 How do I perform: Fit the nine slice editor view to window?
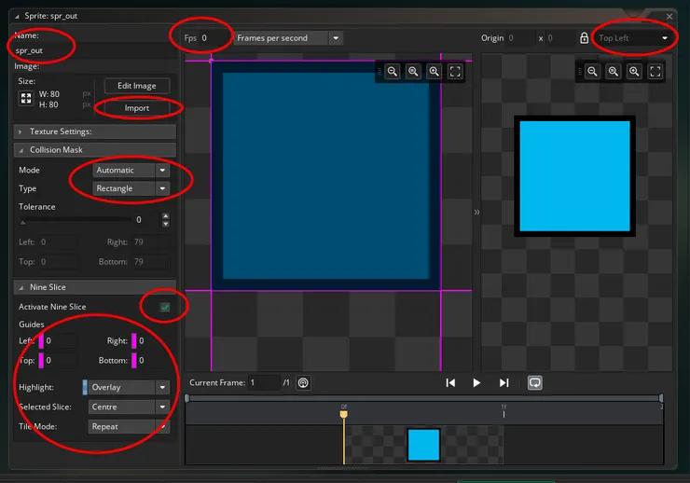coord(455,71)
